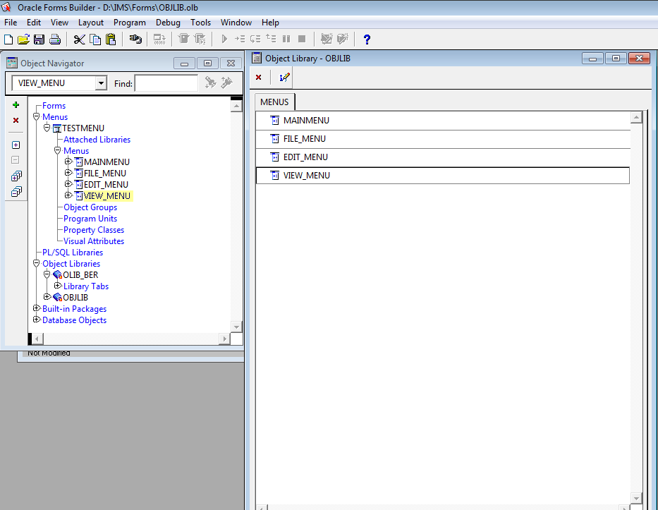The width and height of the screenshot is (658, 510).
Task: Click the New document toolbar icon
Action: [8, 40]
